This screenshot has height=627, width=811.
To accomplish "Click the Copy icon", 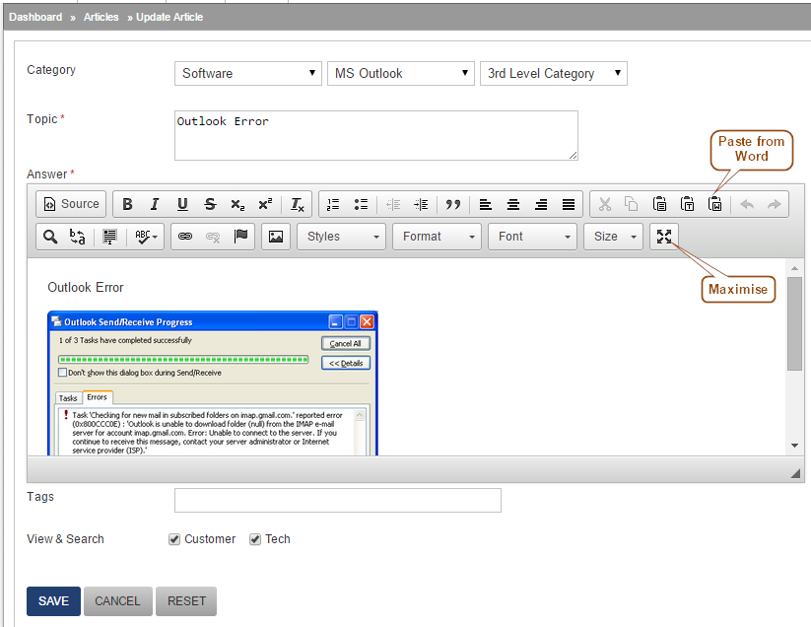I will pos(632,204).
